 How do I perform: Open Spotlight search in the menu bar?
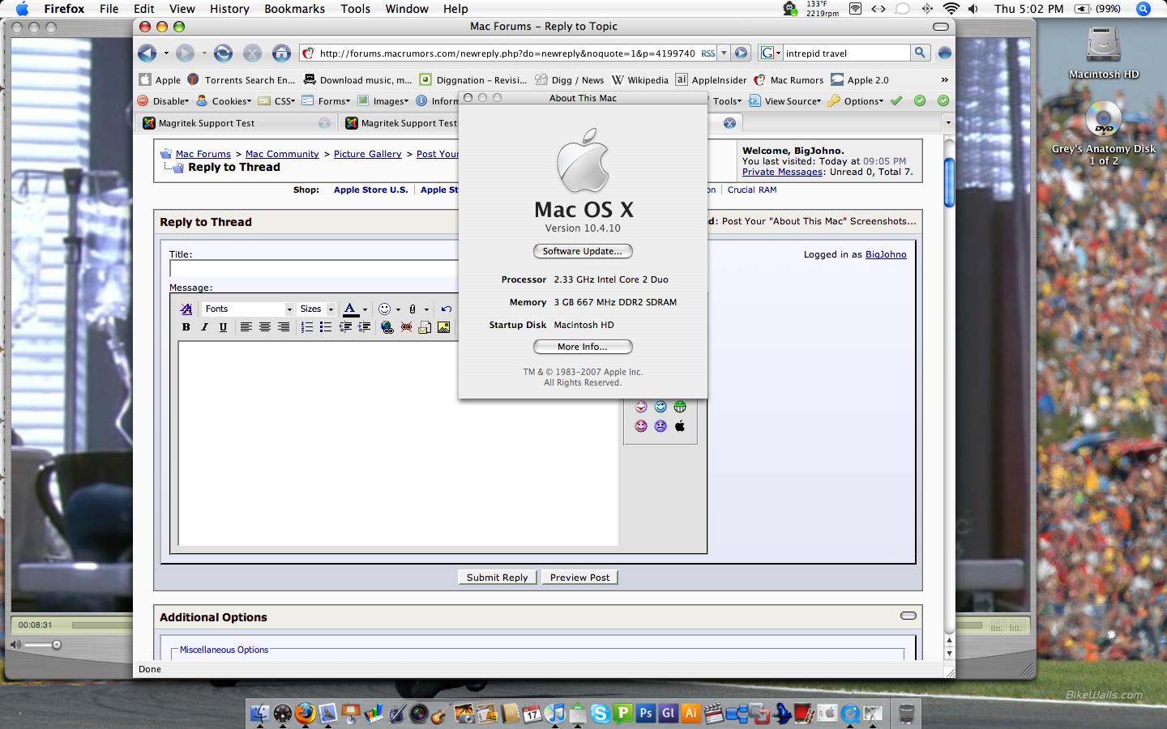click(1143, 9)
